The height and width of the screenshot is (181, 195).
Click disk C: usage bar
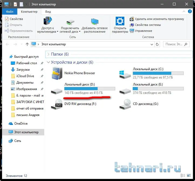(x=158, y=73)
